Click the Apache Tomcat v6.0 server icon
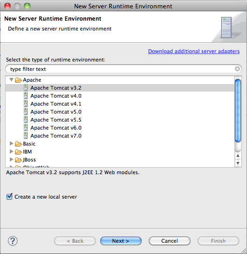Viewport: 247px width, 254px height. click(26, 128)
